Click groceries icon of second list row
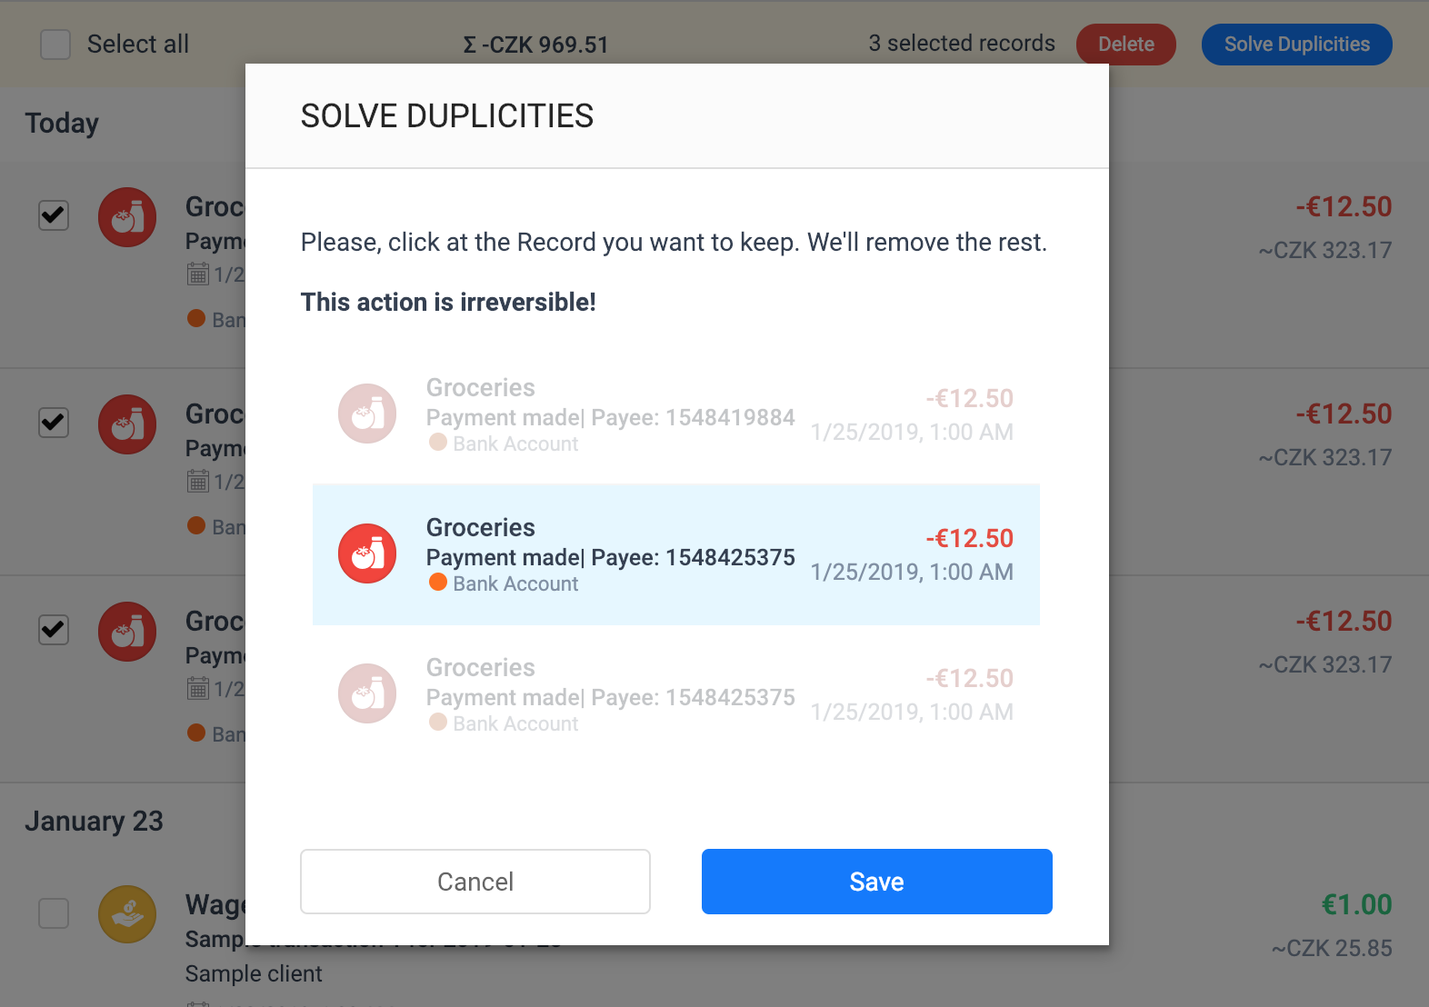1429x1007 pixels. [x=127, y=424]
